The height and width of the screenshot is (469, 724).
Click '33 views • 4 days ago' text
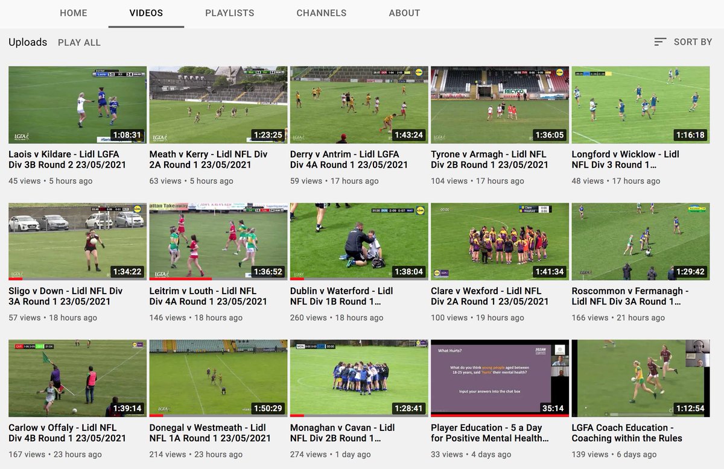tap(471, 455)
